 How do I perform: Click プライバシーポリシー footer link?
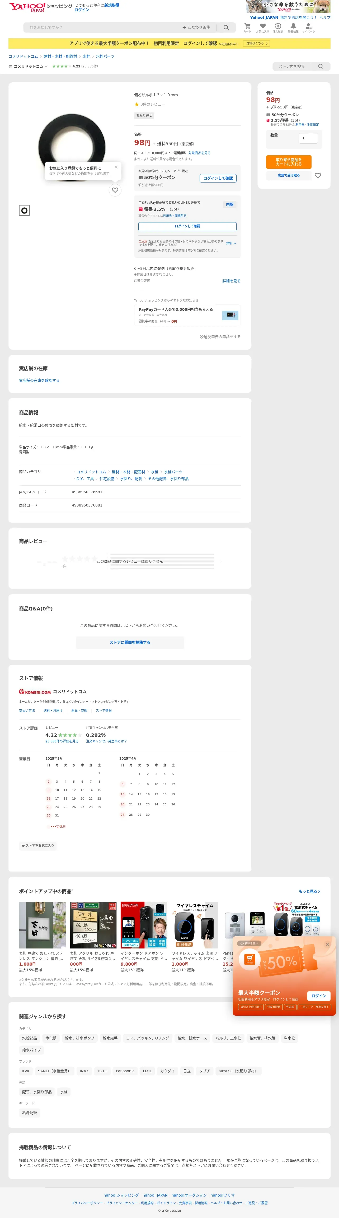[x=87, y=1202]
